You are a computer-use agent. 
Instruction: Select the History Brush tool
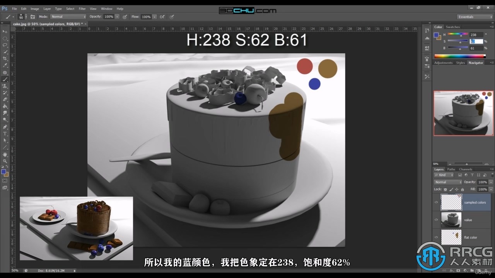point(5,93)
